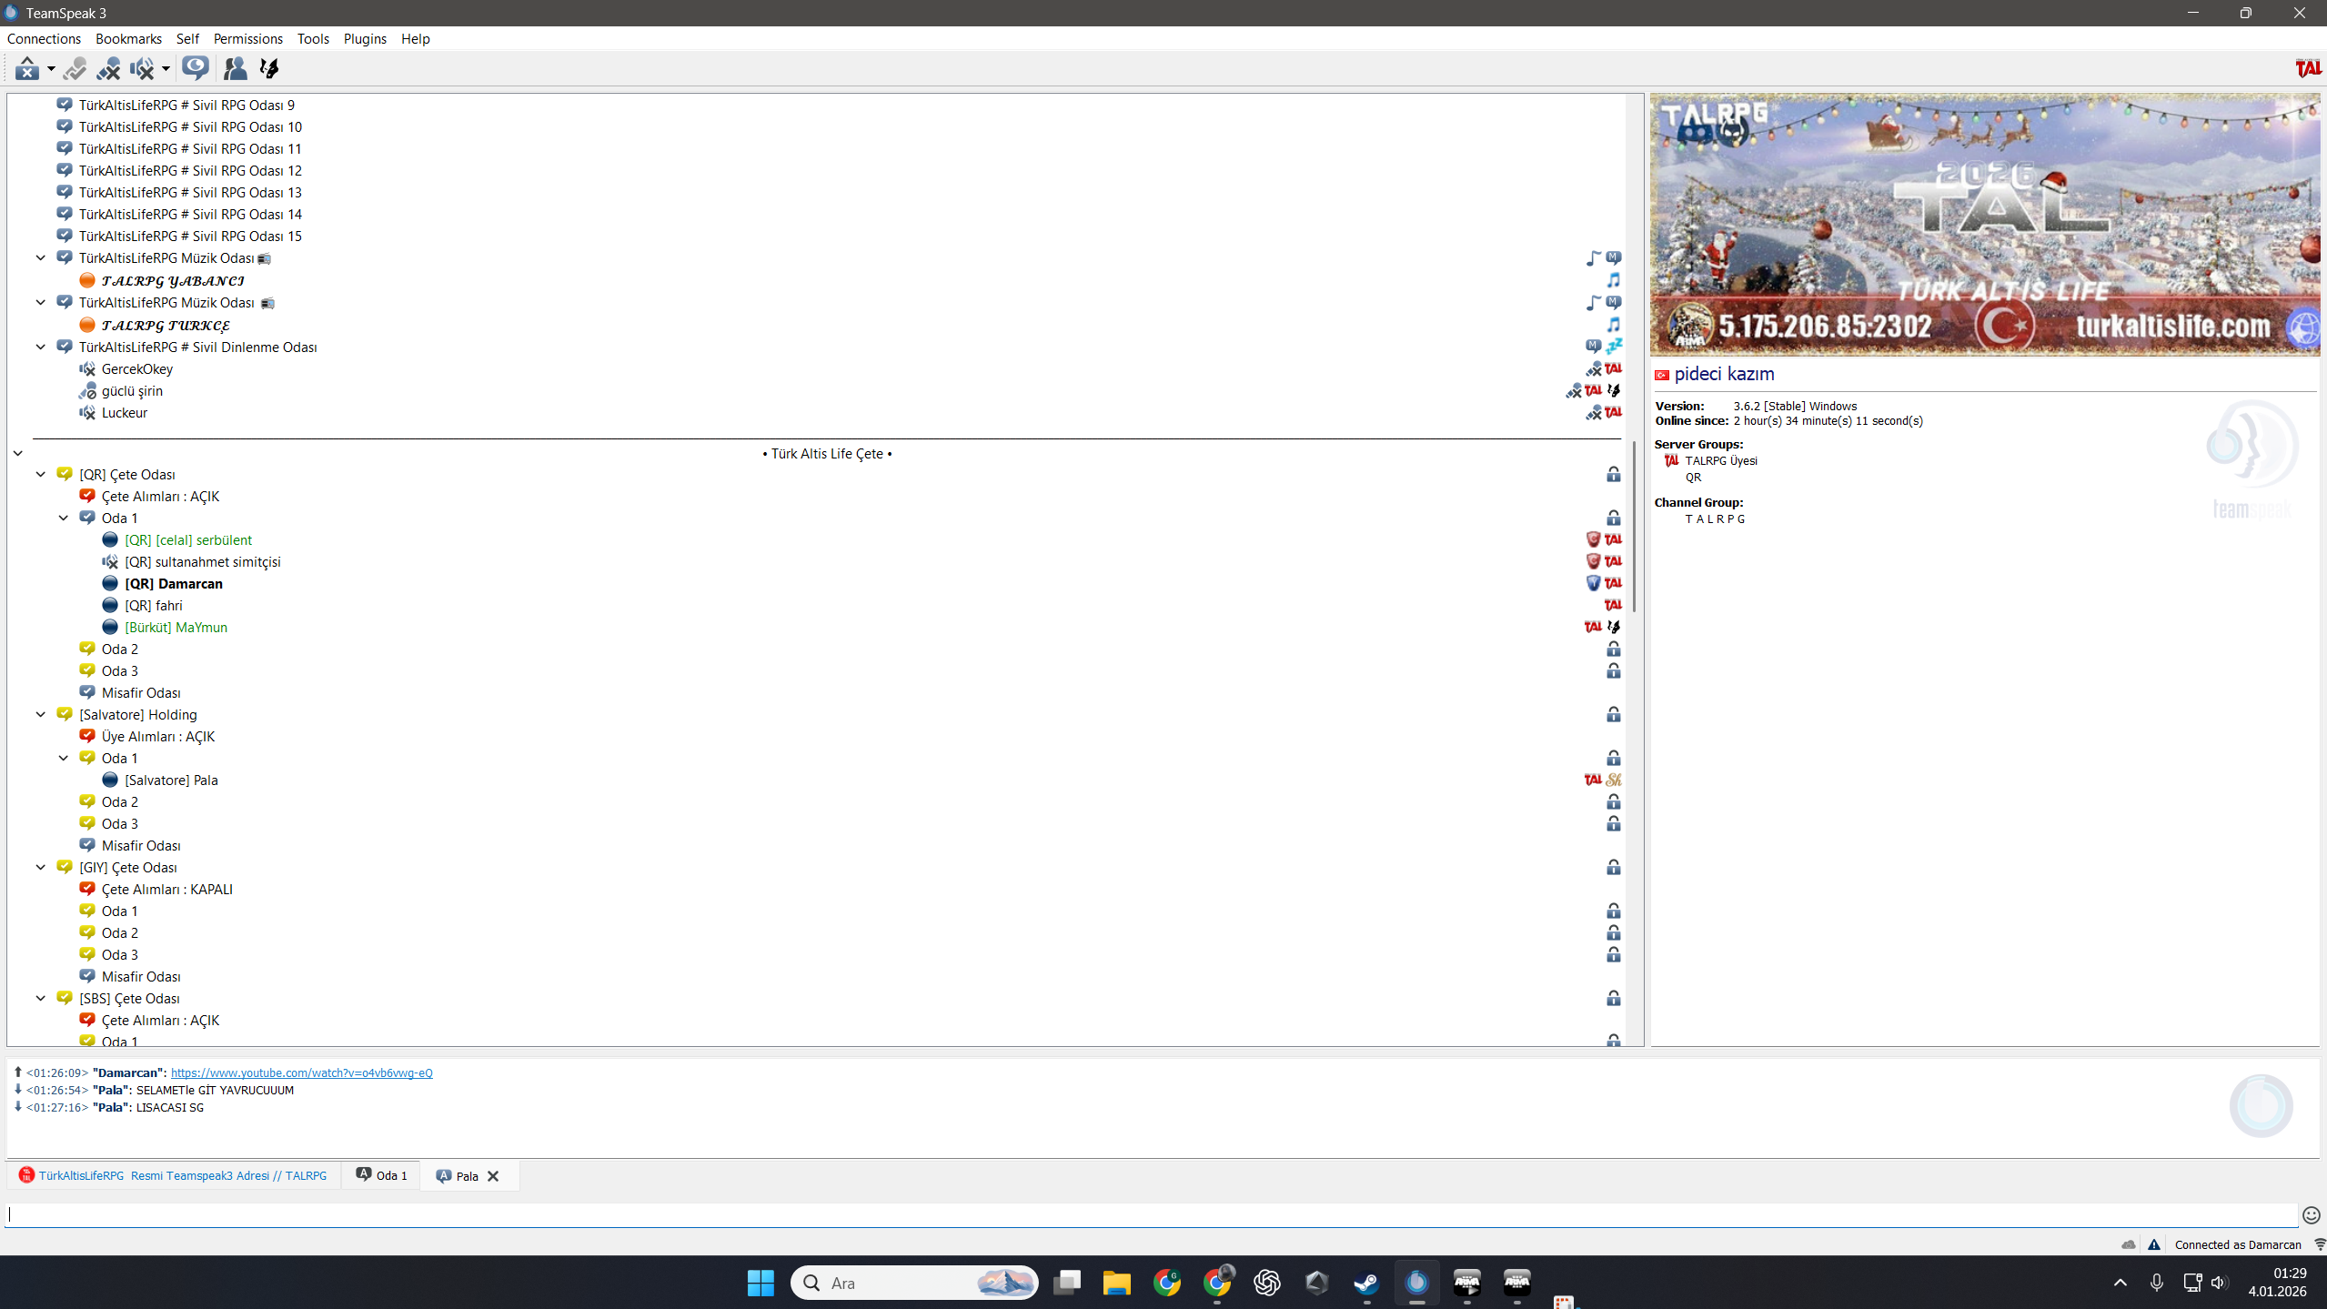
Task: Collapse the Türk Altis Life Çete section
Action: point(18,453)
